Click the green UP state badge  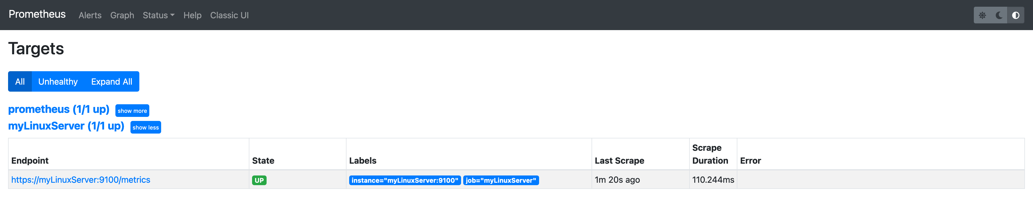[x=259, y=181]
